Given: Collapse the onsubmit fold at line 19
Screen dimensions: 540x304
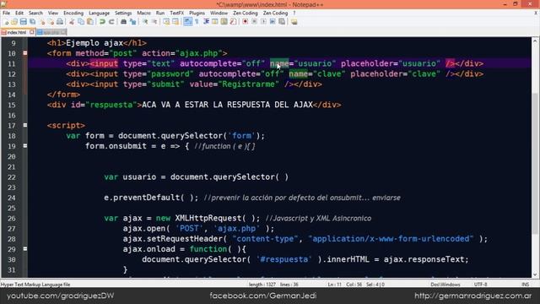Looking at the screenshot, I should pyautogui.click(x=25, y=146).
